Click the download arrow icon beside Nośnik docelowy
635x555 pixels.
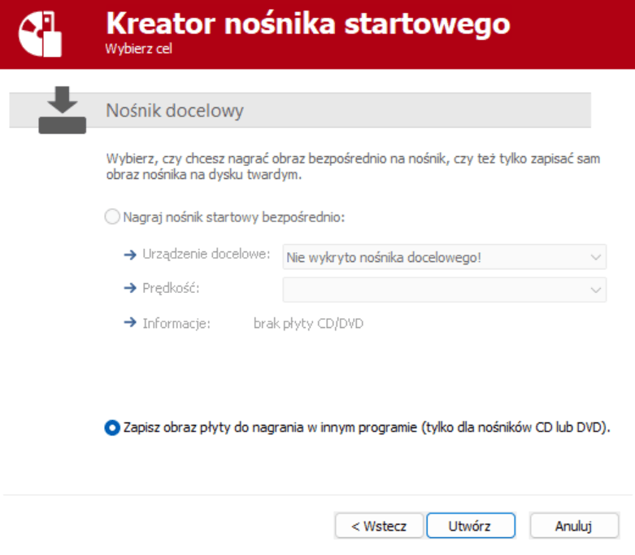point(63,109)
